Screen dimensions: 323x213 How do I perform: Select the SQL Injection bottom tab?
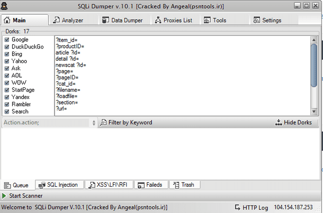point(60,185)
